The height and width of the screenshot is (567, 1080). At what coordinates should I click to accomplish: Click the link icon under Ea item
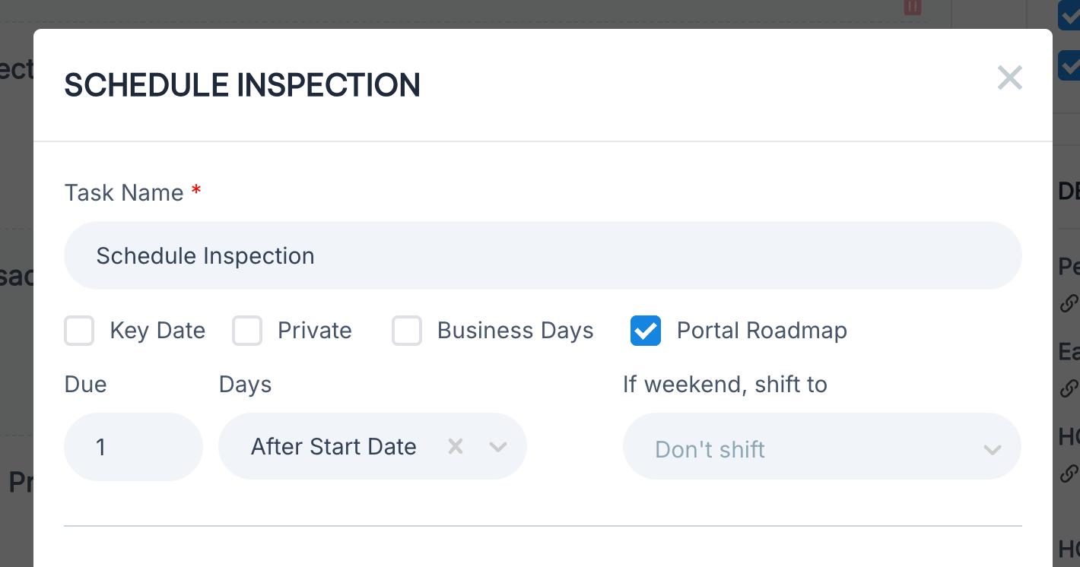[x=1069, y=388]
